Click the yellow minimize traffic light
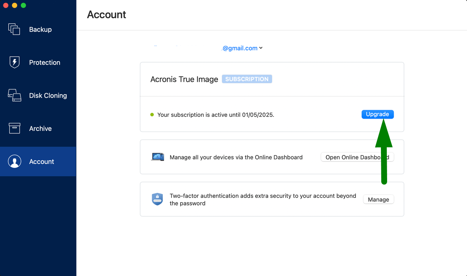 click(15, 5)
